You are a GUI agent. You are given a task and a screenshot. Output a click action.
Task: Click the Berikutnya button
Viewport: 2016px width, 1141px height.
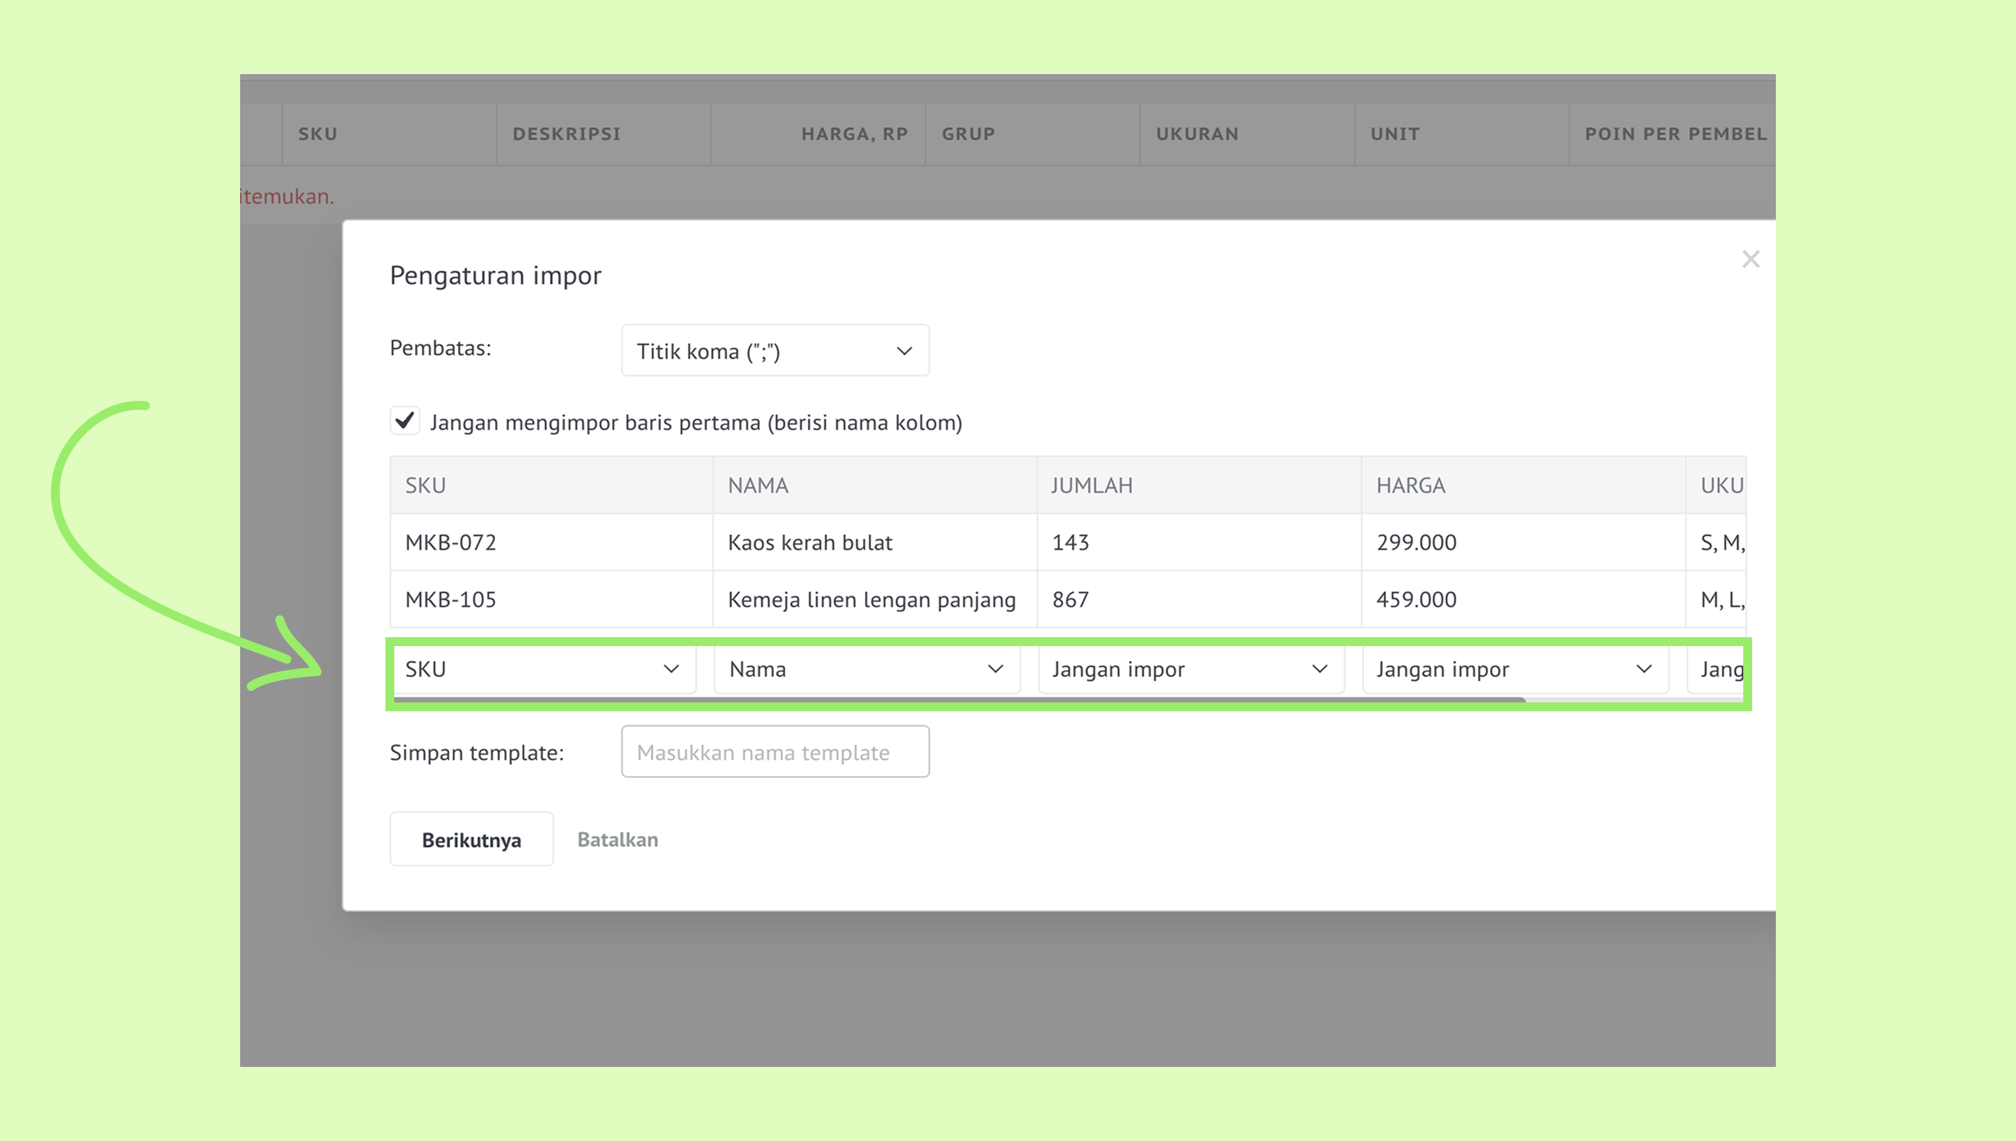coord(471,839)
